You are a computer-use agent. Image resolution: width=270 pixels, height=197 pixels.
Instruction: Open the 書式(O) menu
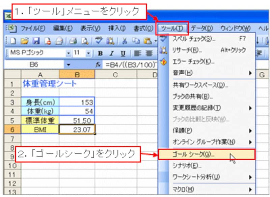[143, 28]
